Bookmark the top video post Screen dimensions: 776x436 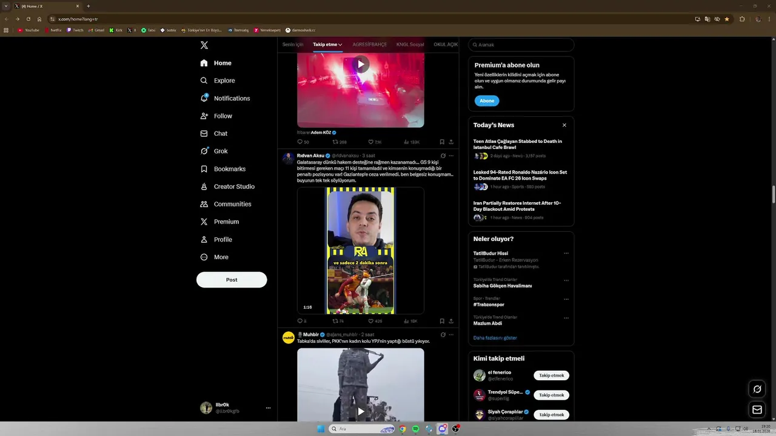442,142
